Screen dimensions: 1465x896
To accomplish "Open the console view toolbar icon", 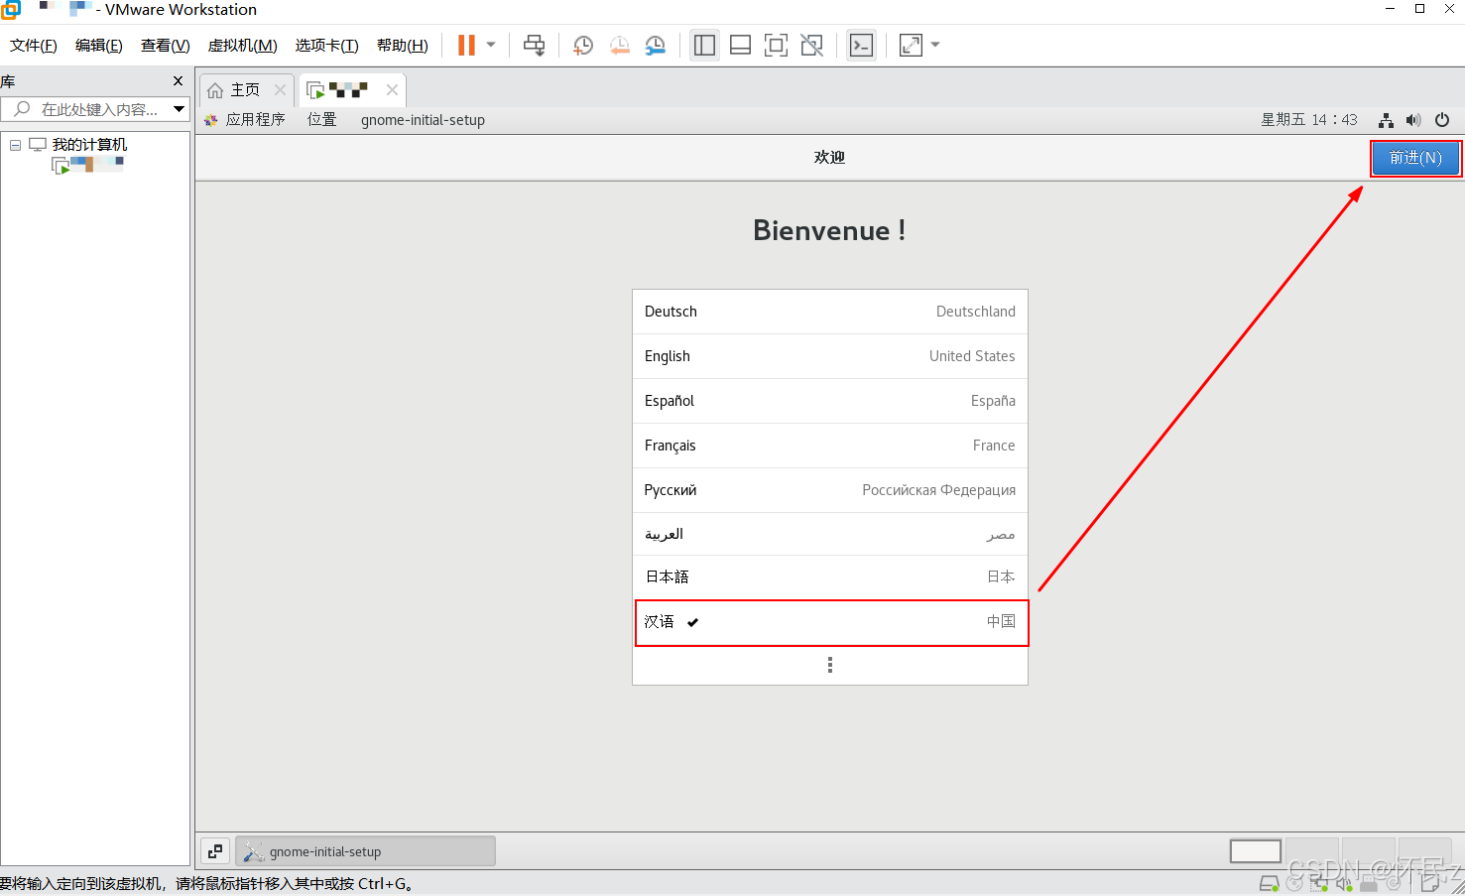I will tap(861, 46).
